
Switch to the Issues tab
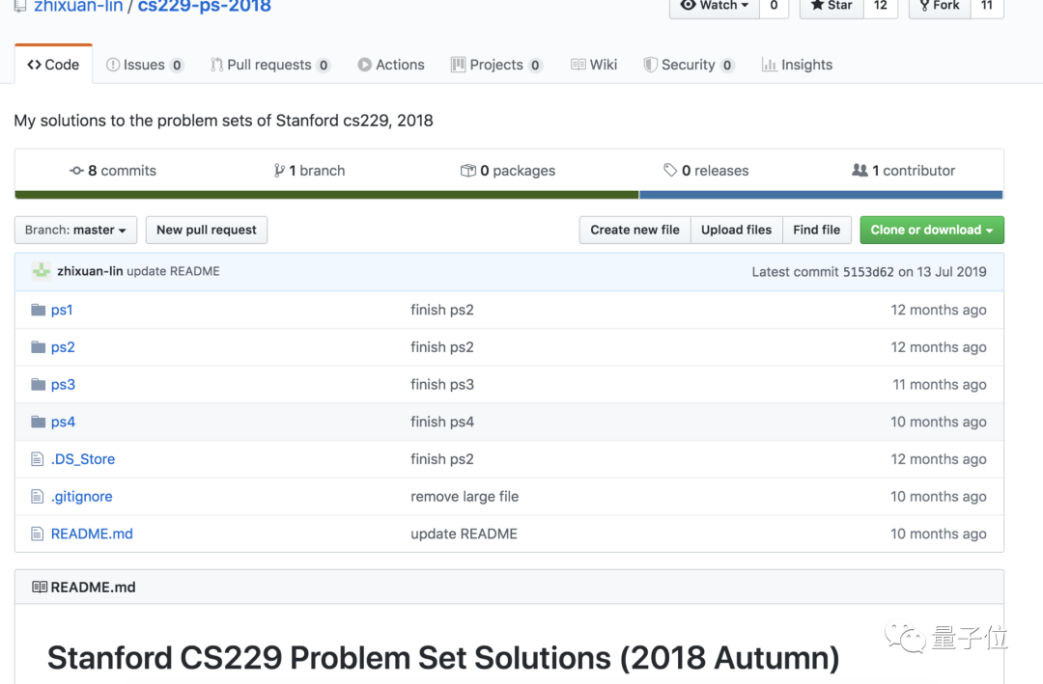tap(144, 65)
